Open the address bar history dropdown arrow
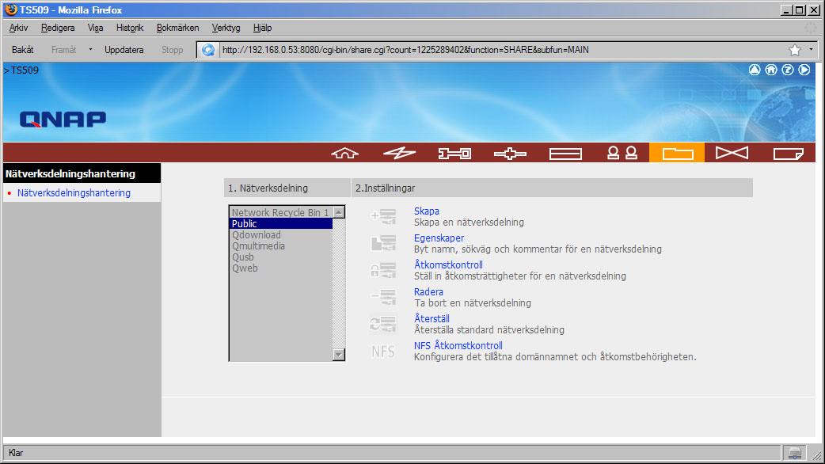 point(811,50)
